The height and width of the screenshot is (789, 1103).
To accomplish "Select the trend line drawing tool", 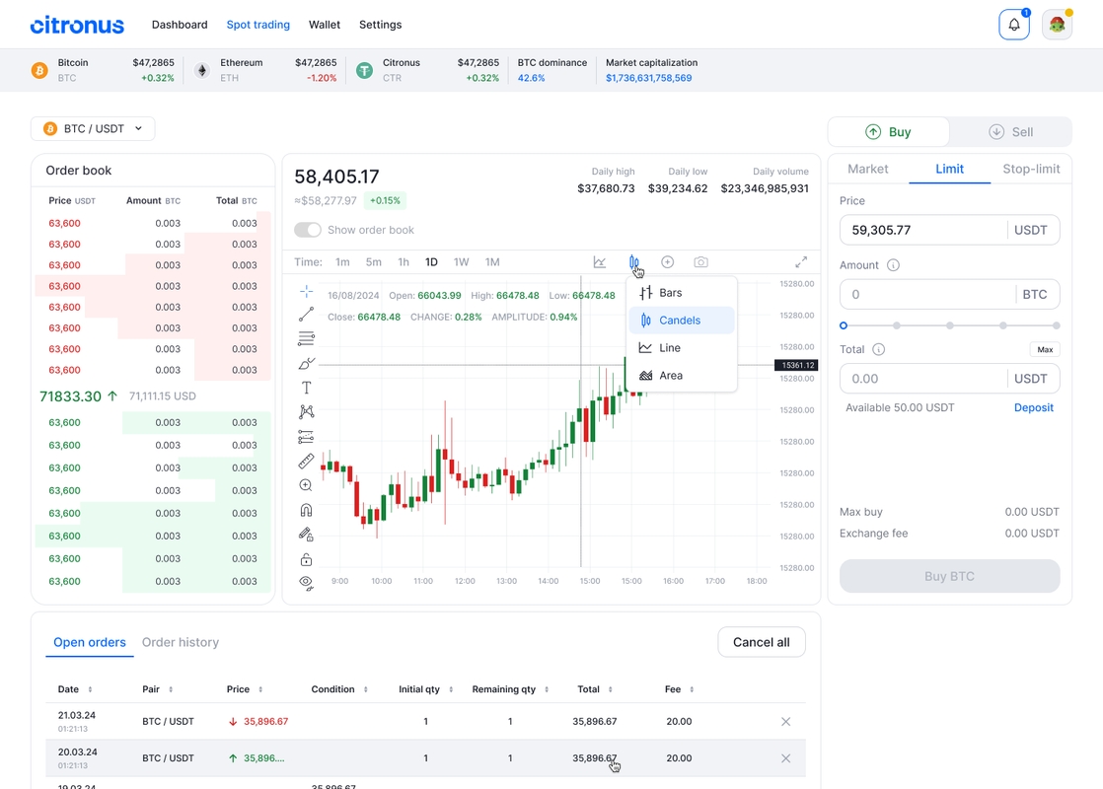I will [x=306, y=315].
